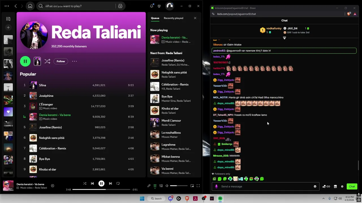
Task: Open Kick chat settings gear
Action: coord(342,186)
